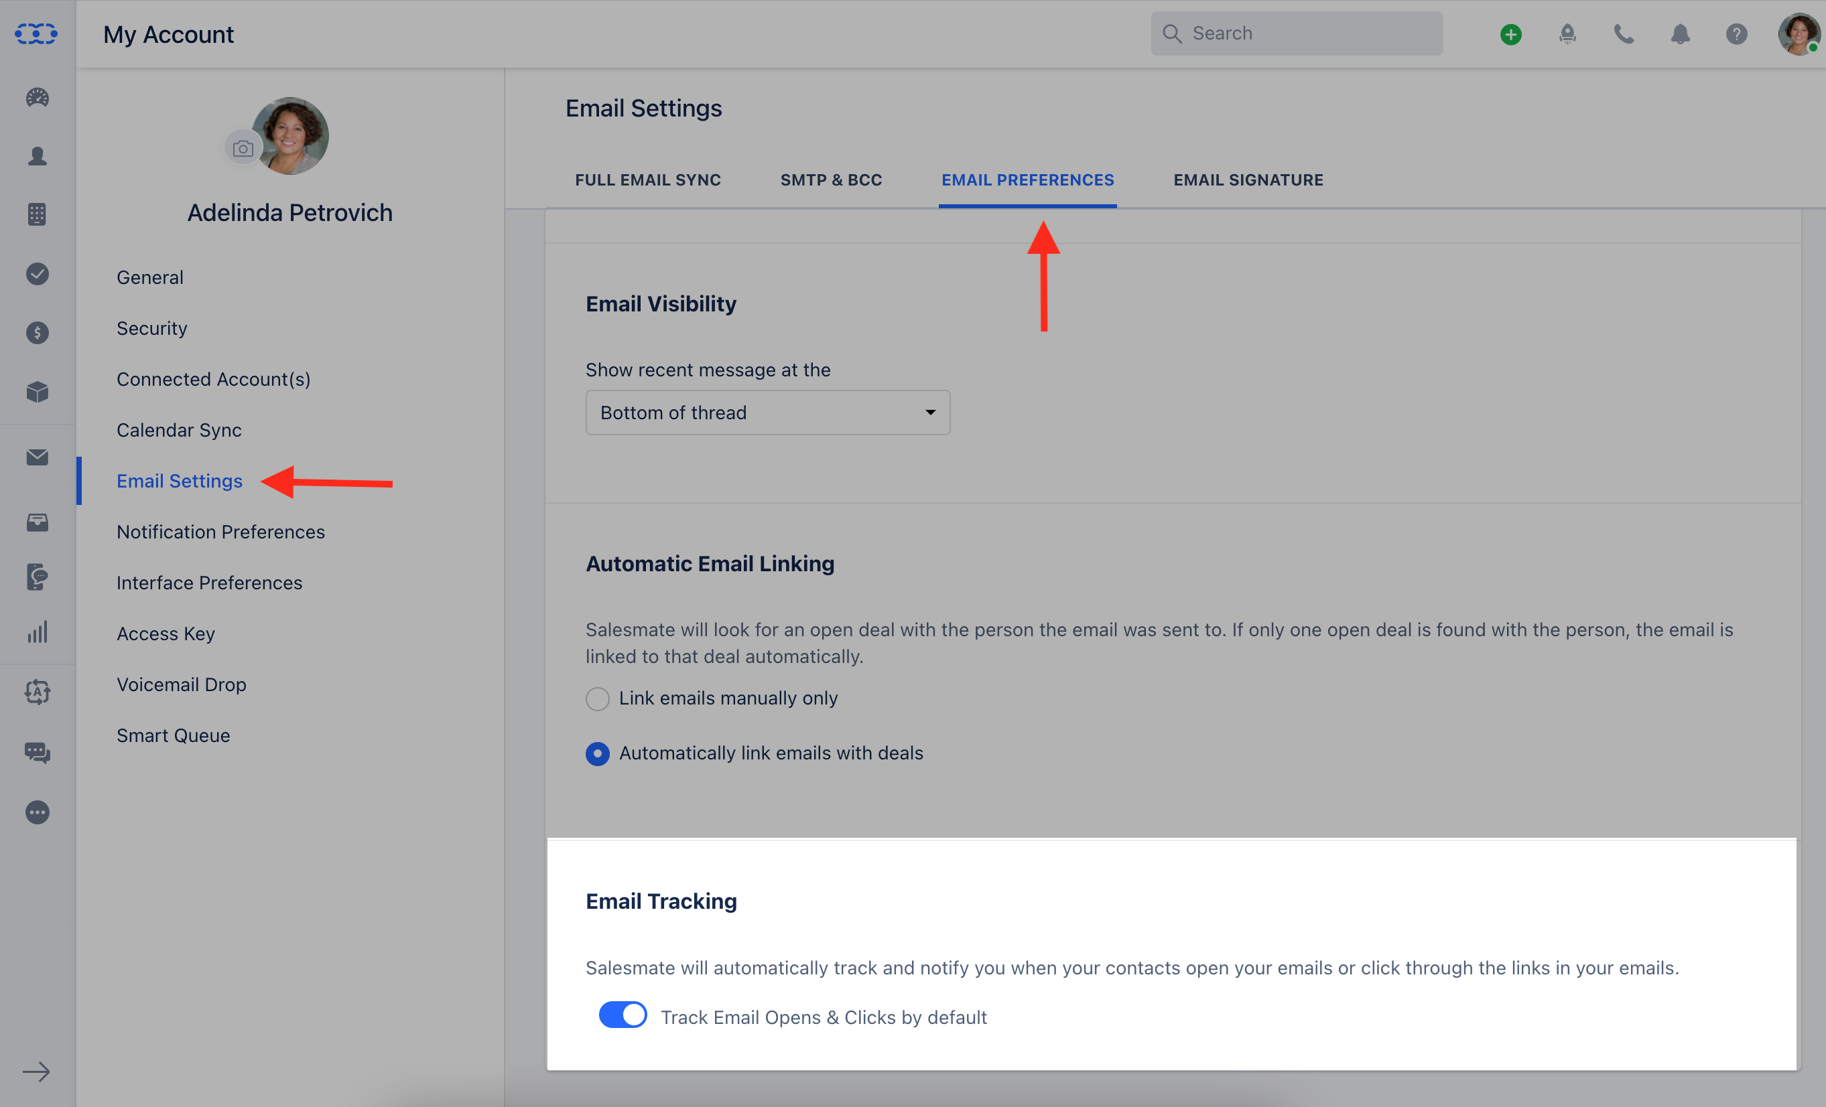Image resolution: width=1826 pixels, height=1107 pixels.
Task: Open Products box icon in sidebar
Action: pos(37,392)
